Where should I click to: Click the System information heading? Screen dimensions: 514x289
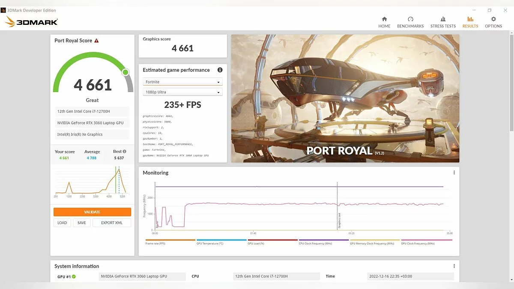point(77,266)
